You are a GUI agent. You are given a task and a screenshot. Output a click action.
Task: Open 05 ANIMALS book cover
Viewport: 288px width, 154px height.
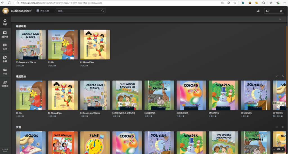coord(159,95)
